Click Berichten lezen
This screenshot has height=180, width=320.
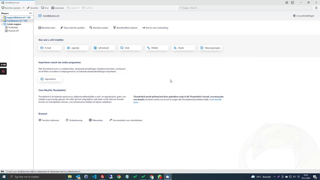(47, 28)
